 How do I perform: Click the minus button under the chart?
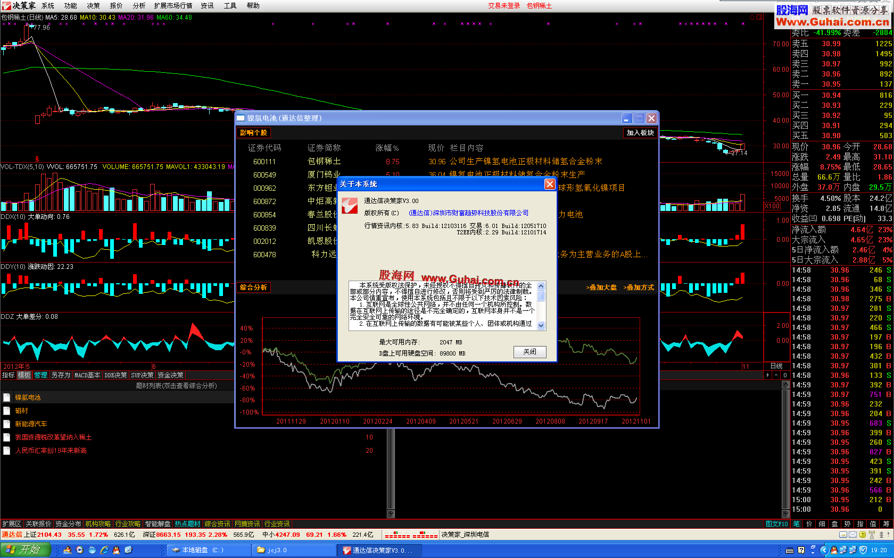(776, 375)
